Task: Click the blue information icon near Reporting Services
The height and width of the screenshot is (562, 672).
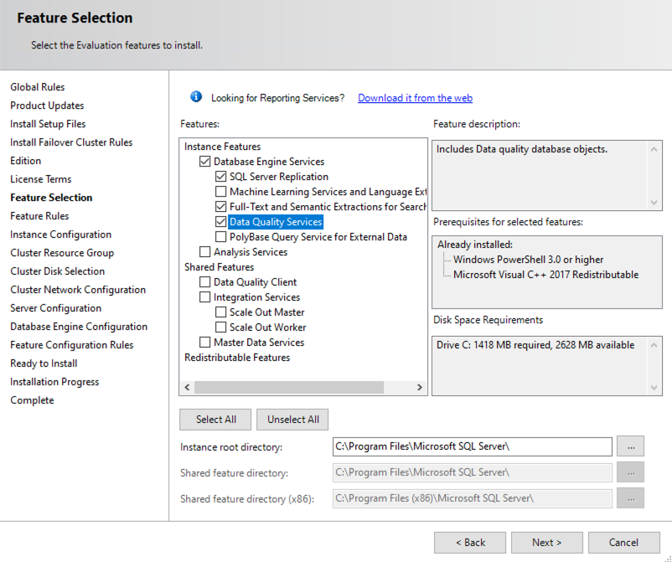Action: [196, 97]
